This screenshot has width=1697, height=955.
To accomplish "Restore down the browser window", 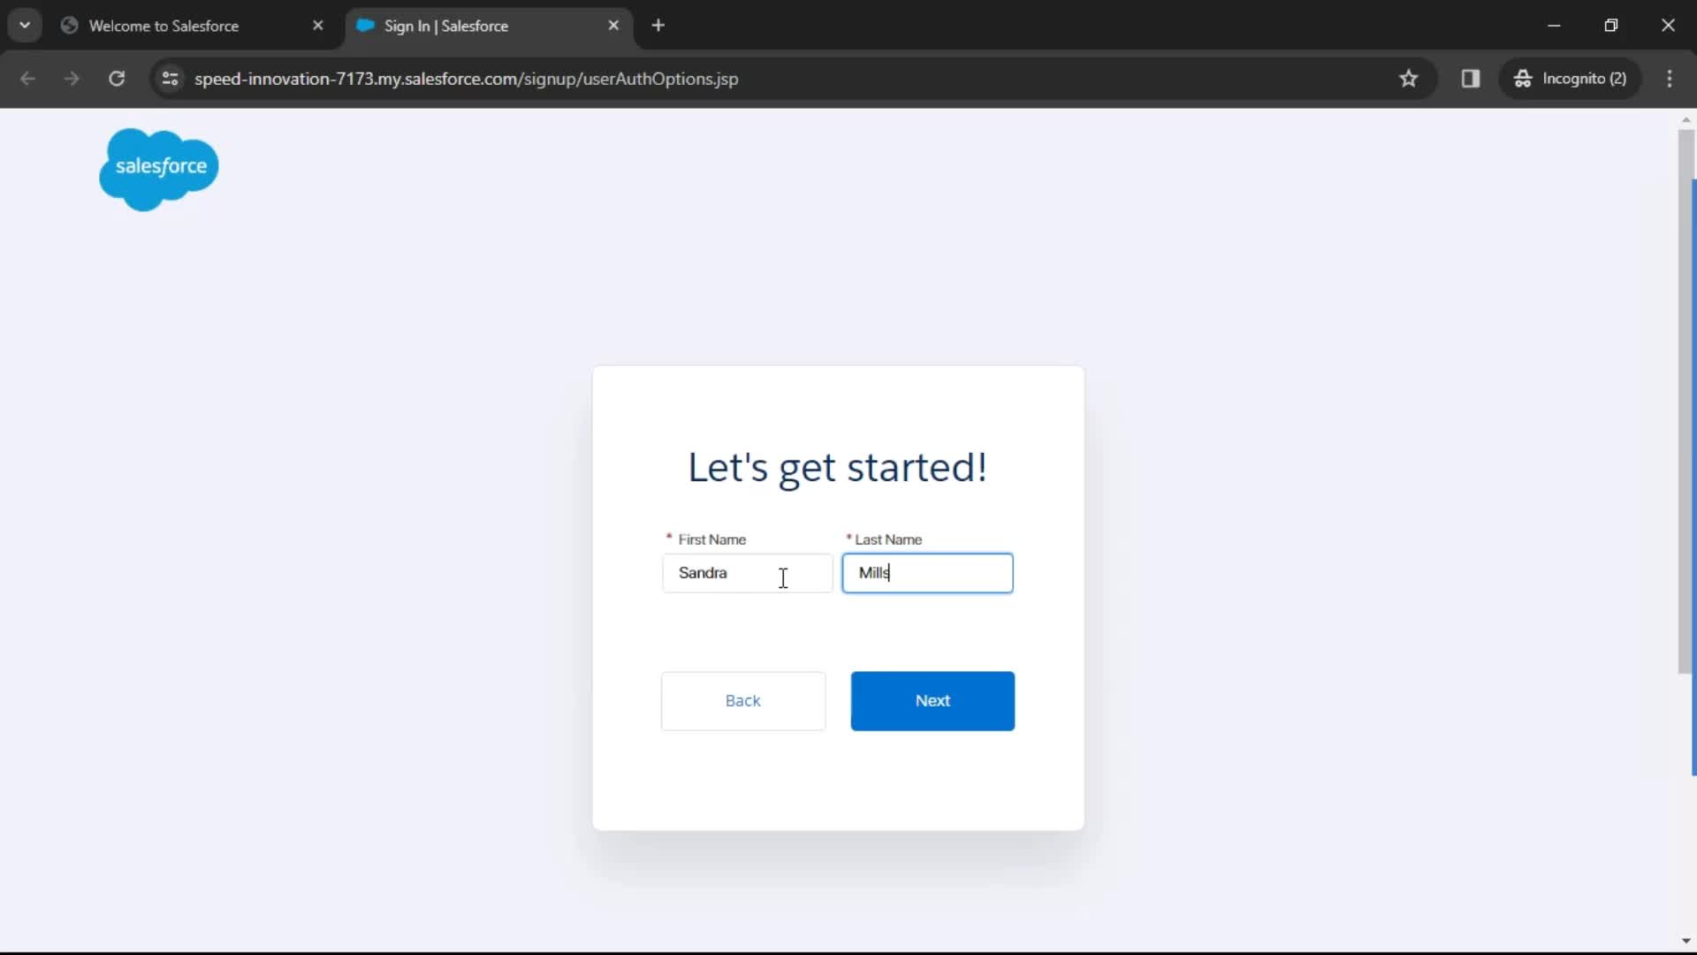I will (1611, 26).
